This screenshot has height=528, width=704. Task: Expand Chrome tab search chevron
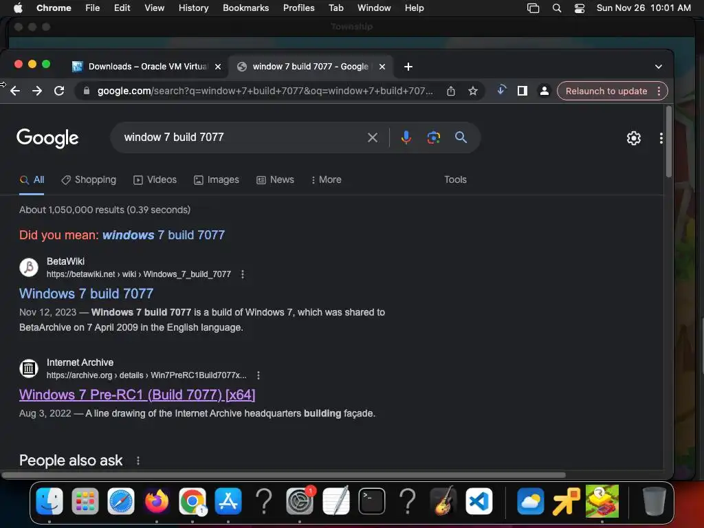pos(658,67)
